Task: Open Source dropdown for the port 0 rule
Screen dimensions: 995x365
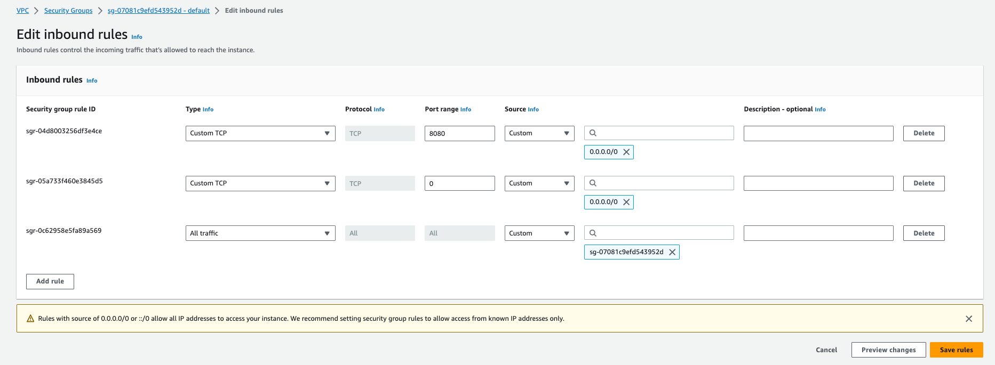Action: click(539, 183)
